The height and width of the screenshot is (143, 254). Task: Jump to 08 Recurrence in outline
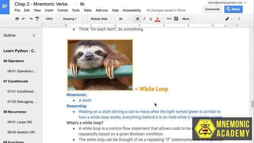pyautogui.click(x=15, y=112)
